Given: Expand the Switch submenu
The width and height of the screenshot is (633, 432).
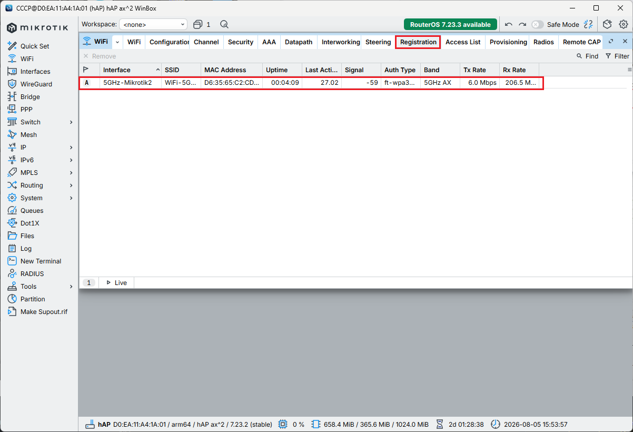Looking at the screenshot, I should click(71, 122).
